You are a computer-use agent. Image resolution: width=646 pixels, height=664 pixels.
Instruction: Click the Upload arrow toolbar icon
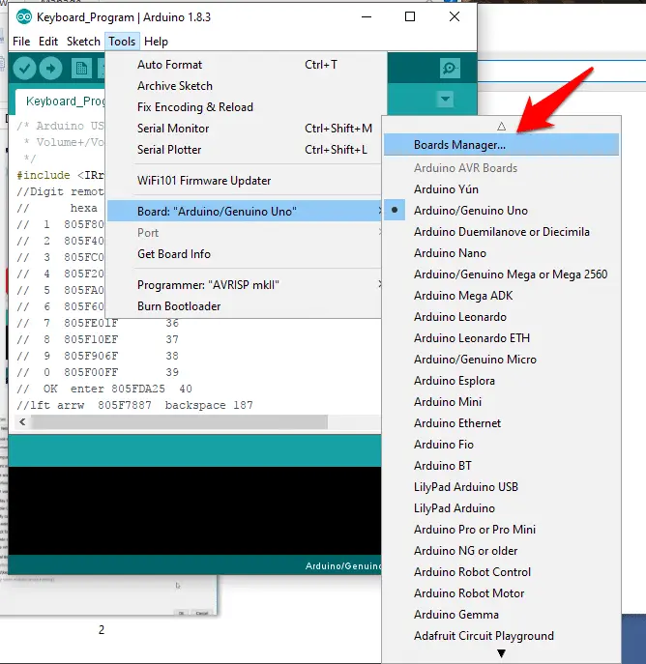[50, 69]
